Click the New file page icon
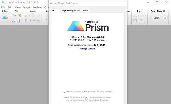The height and width of the screenshot is (104, 171). (13, 16)
